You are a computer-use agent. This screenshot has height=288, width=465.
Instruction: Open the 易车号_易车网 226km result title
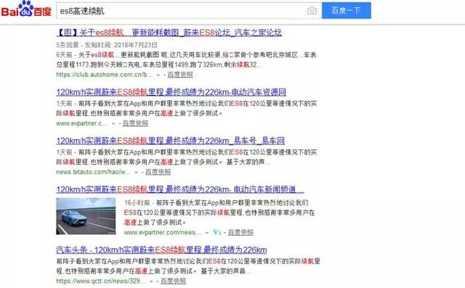click(171, 141)
